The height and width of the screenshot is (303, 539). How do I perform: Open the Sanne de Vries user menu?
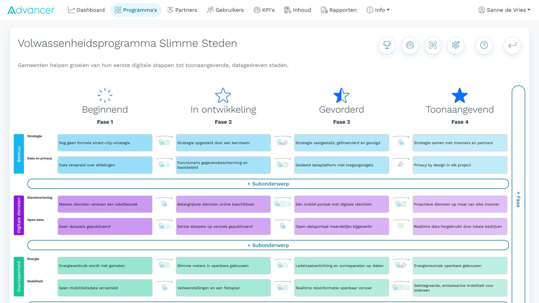tap(504, 10)
